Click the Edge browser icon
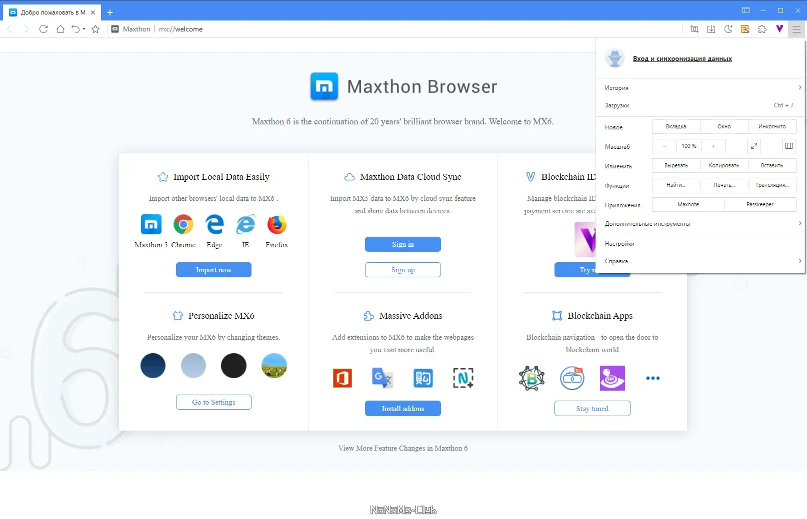 pos(214,225)
